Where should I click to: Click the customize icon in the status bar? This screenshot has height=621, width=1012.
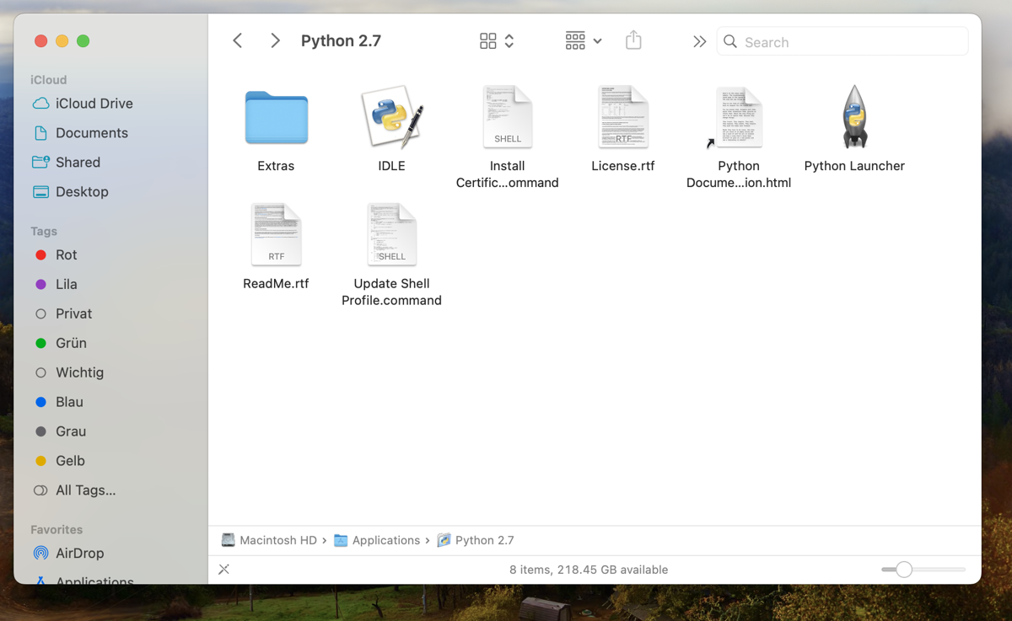223,570
